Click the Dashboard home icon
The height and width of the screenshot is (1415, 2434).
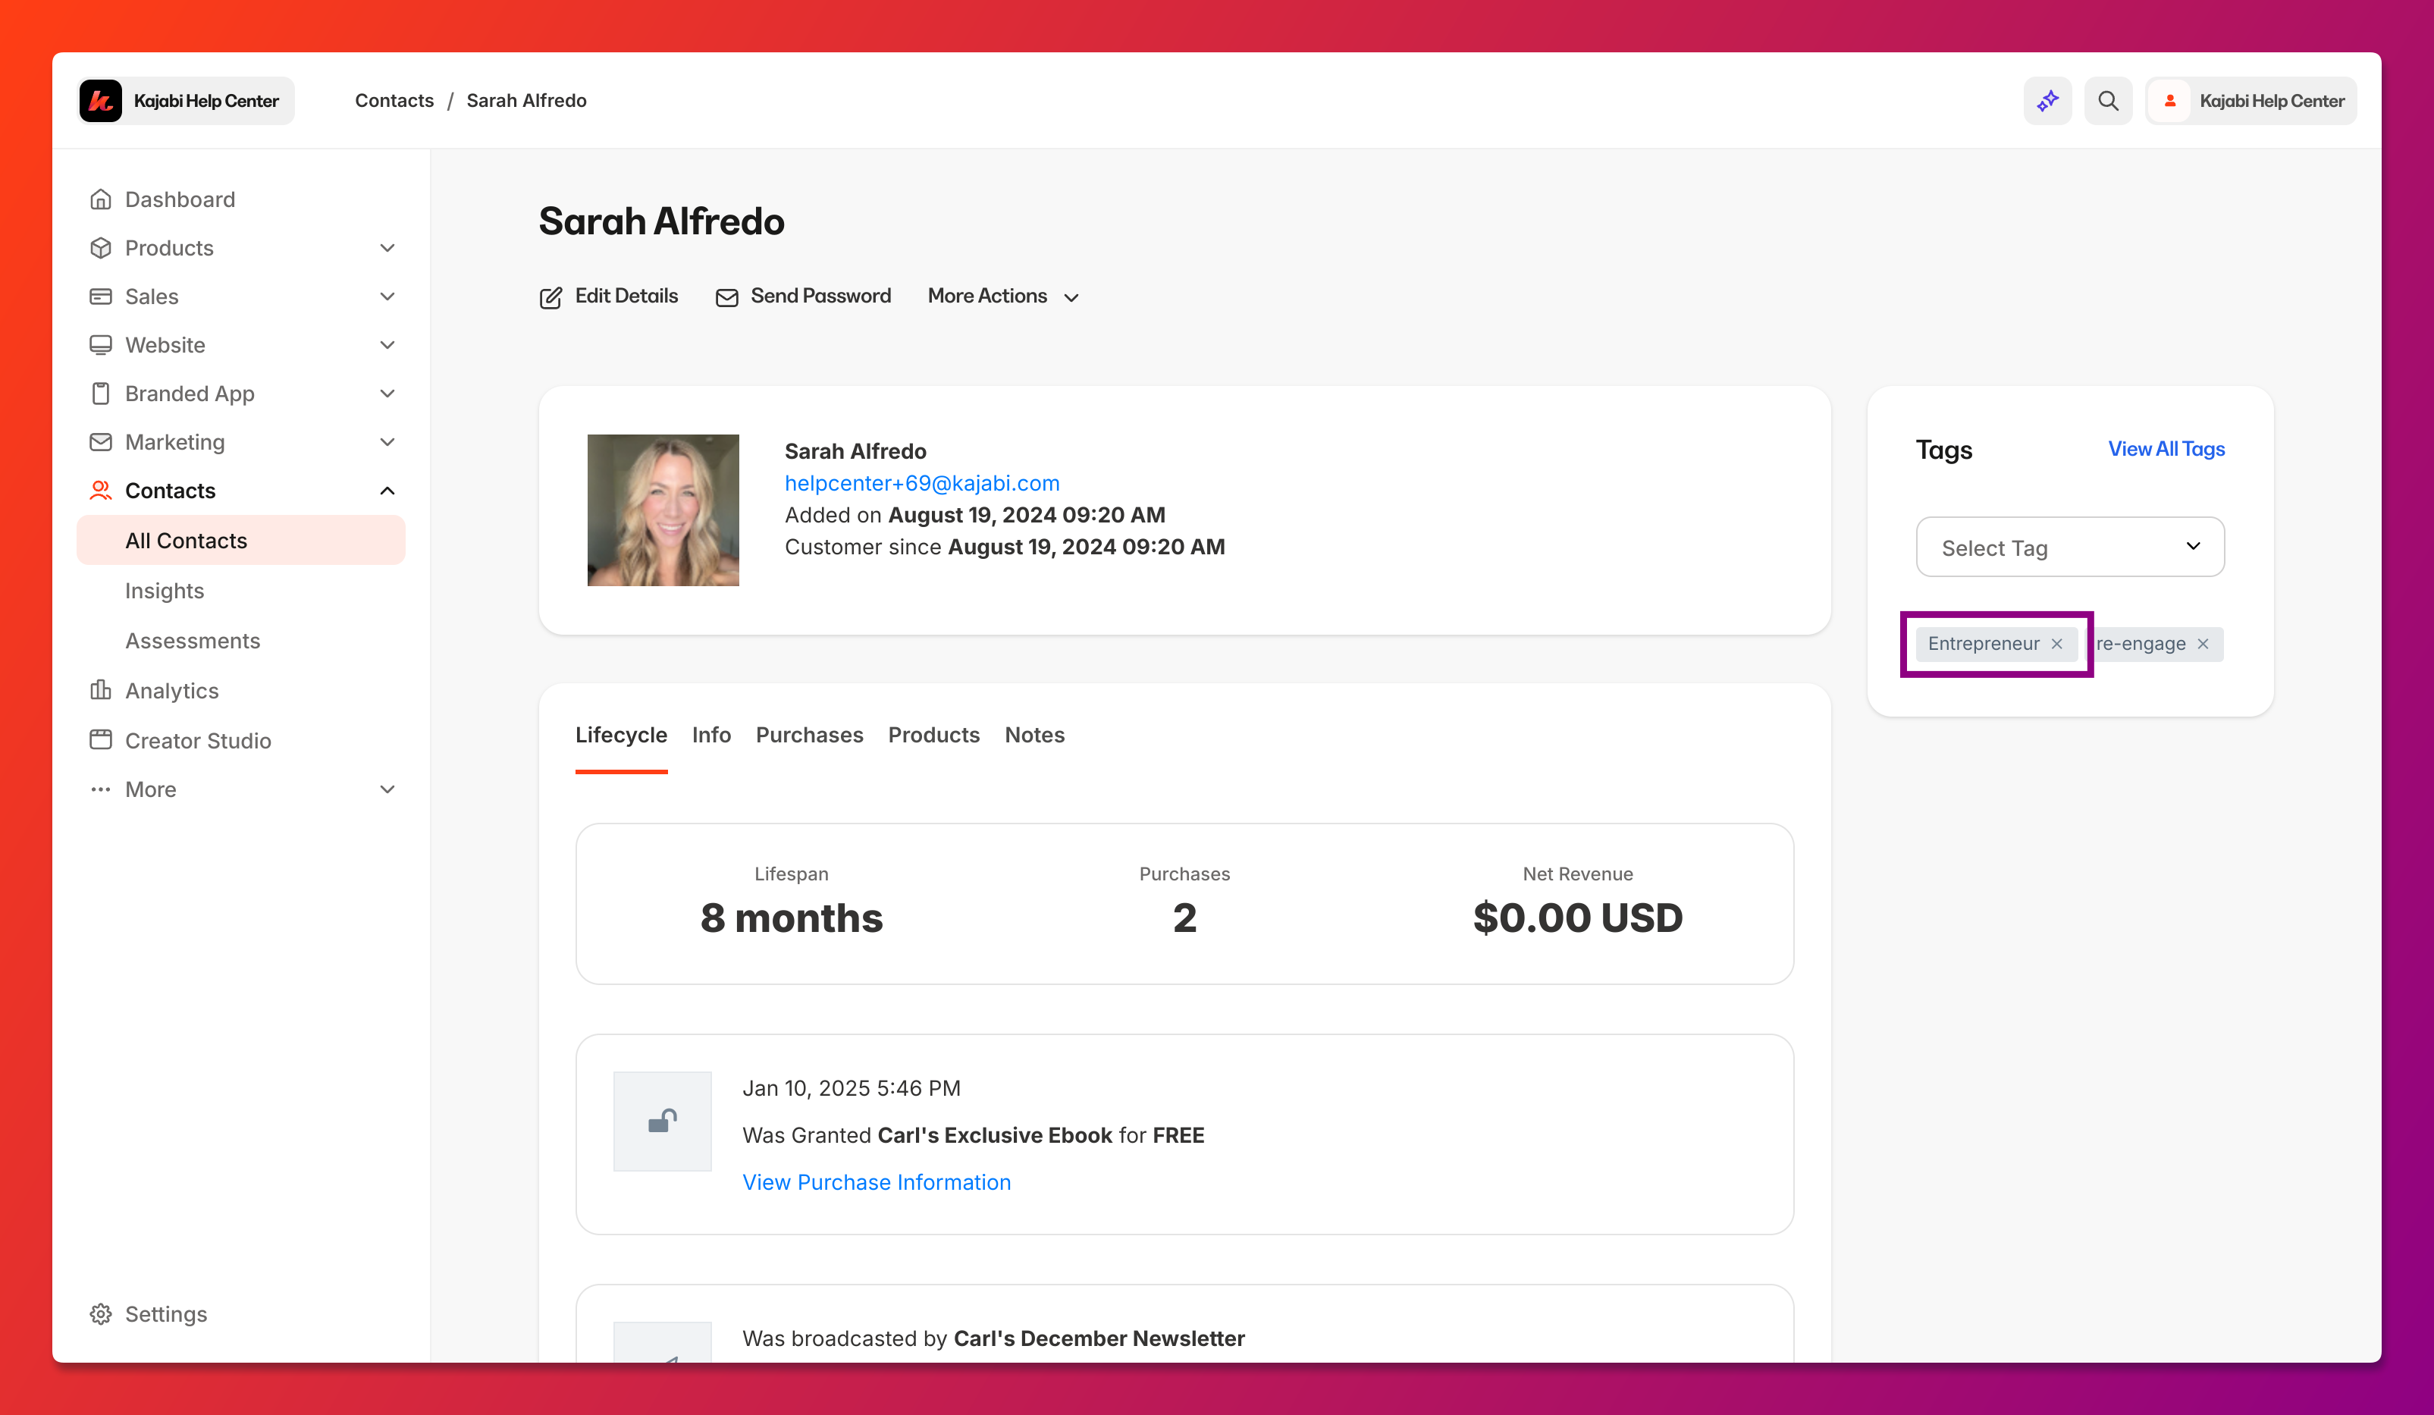pos(100,200)
